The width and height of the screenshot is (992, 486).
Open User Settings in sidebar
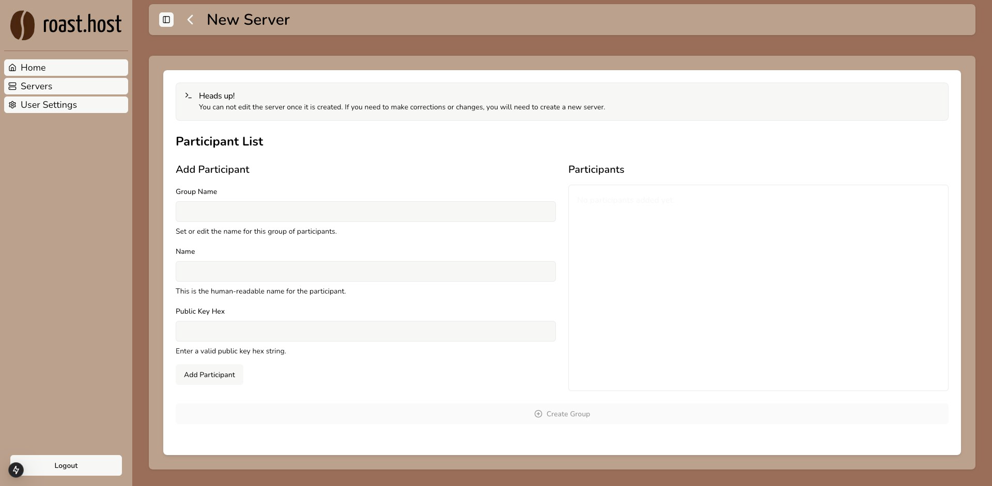coord(66,105)
